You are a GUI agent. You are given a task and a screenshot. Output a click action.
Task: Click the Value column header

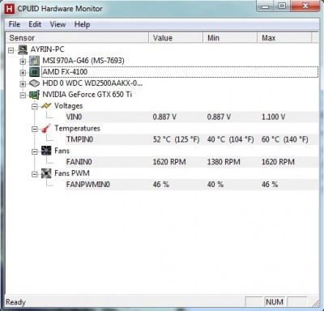coord(176,38)
